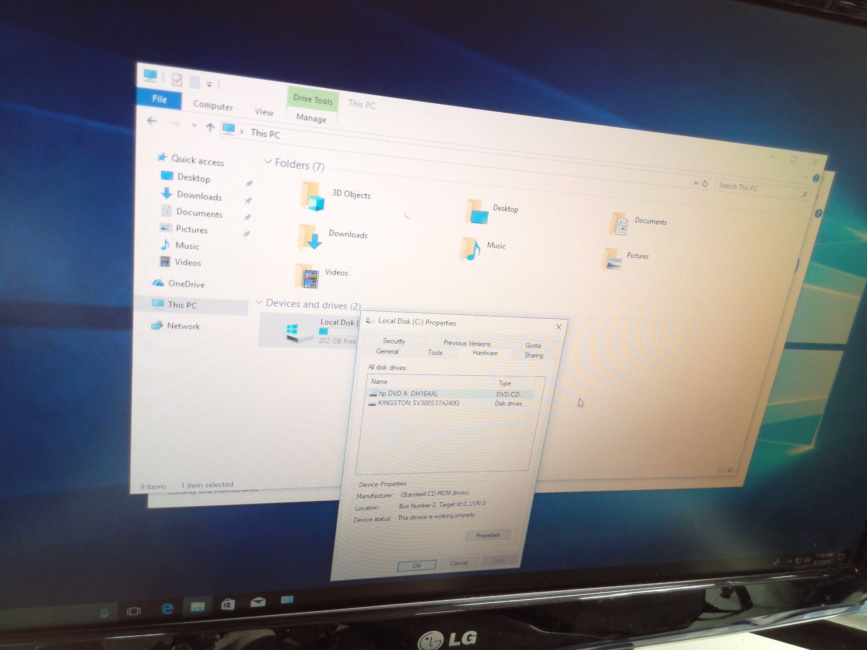Open Microsoft Store from the taskbar

click(x=228, y=604)
